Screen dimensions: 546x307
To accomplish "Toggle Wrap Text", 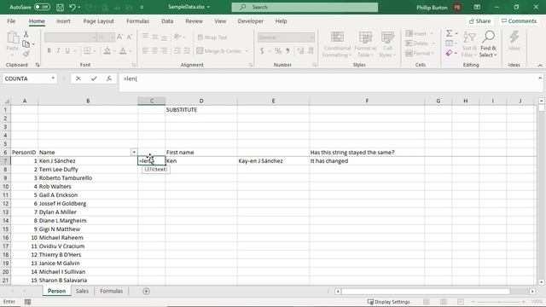I will [x=212, y=38].
